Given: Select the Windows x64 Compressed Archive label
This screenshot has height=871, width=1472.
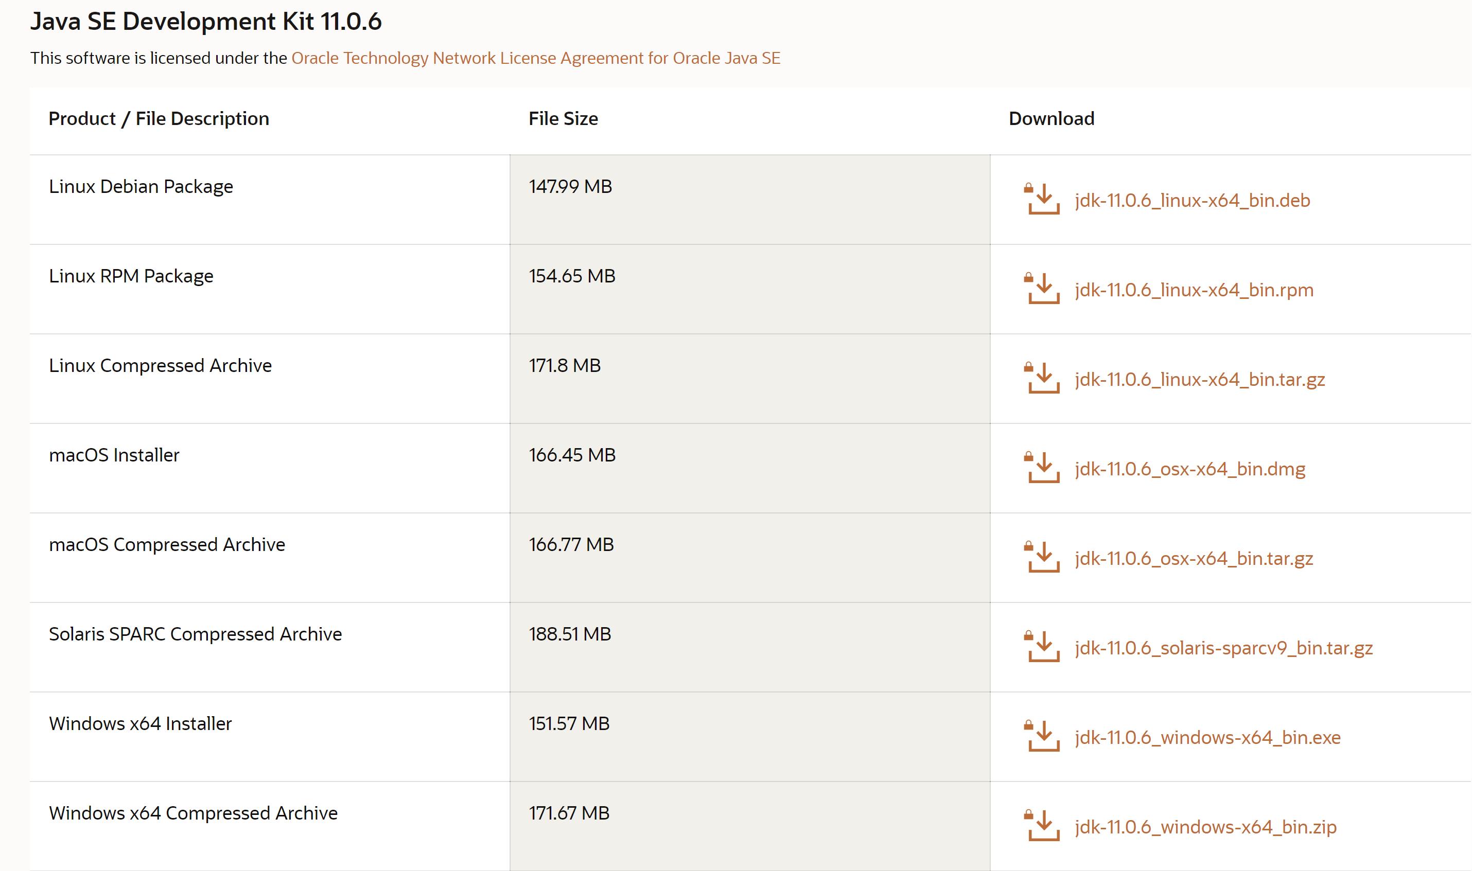Looking at the screenshot, I should 193,813.
